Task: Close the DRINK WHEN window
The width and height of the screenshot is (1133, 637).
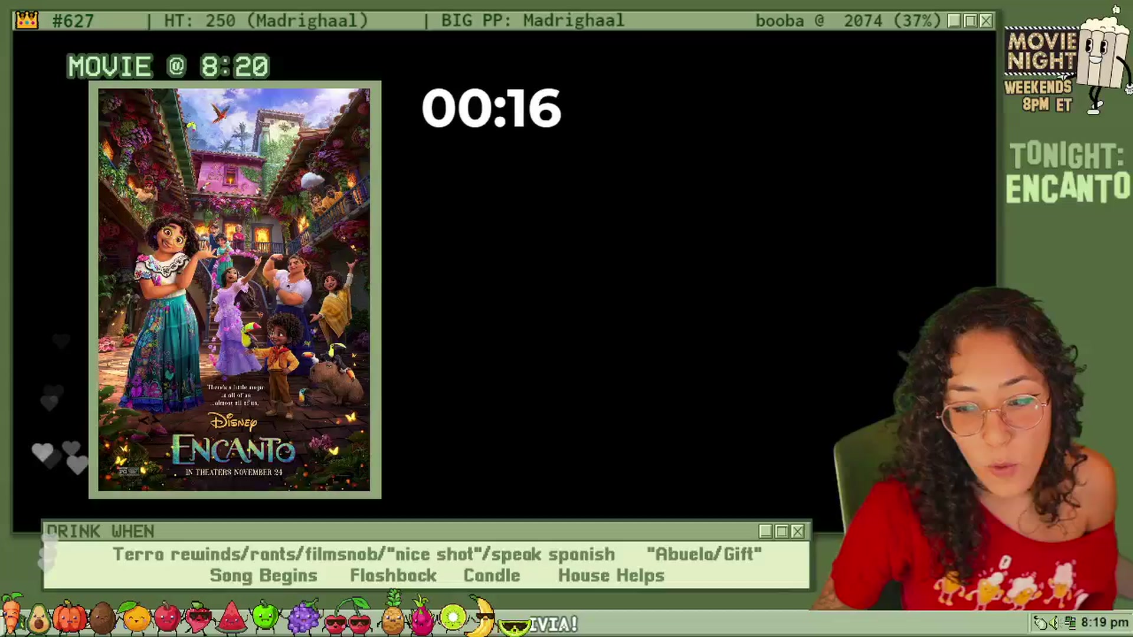Action: [x=798, y=531]
